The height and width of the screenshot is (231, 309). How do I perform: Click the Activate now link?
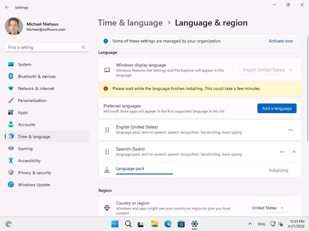tap(281, 41)
